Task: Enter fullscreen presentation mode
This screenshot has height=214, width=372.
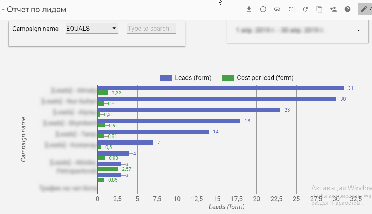Action: [291, 10]
